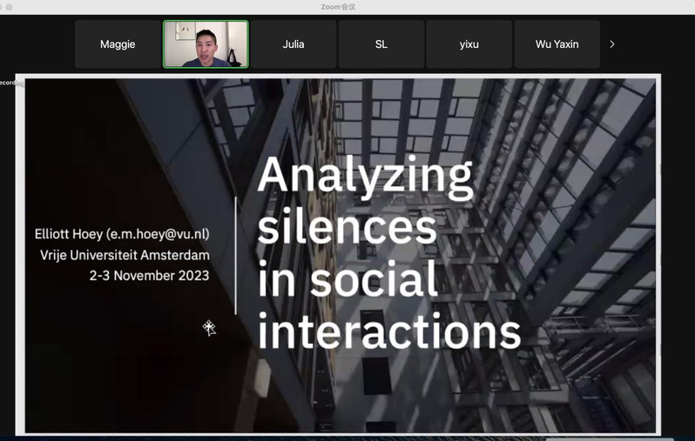Select Julia's participant tile
The height and width of the screenshot is (441, 695).
tap(294, 44)
